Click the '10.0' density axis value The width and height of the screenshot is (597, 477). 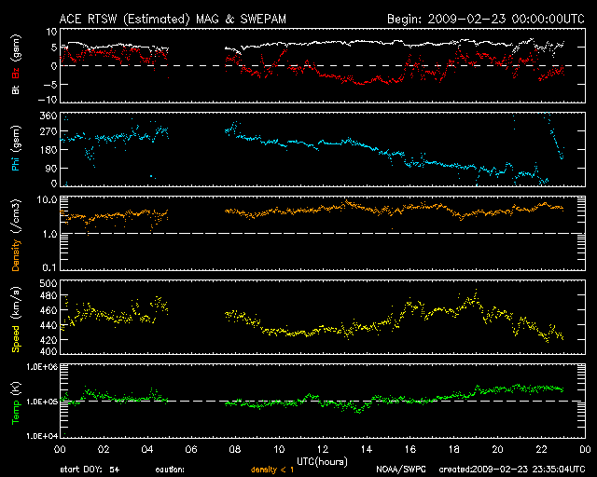[48, 199]
